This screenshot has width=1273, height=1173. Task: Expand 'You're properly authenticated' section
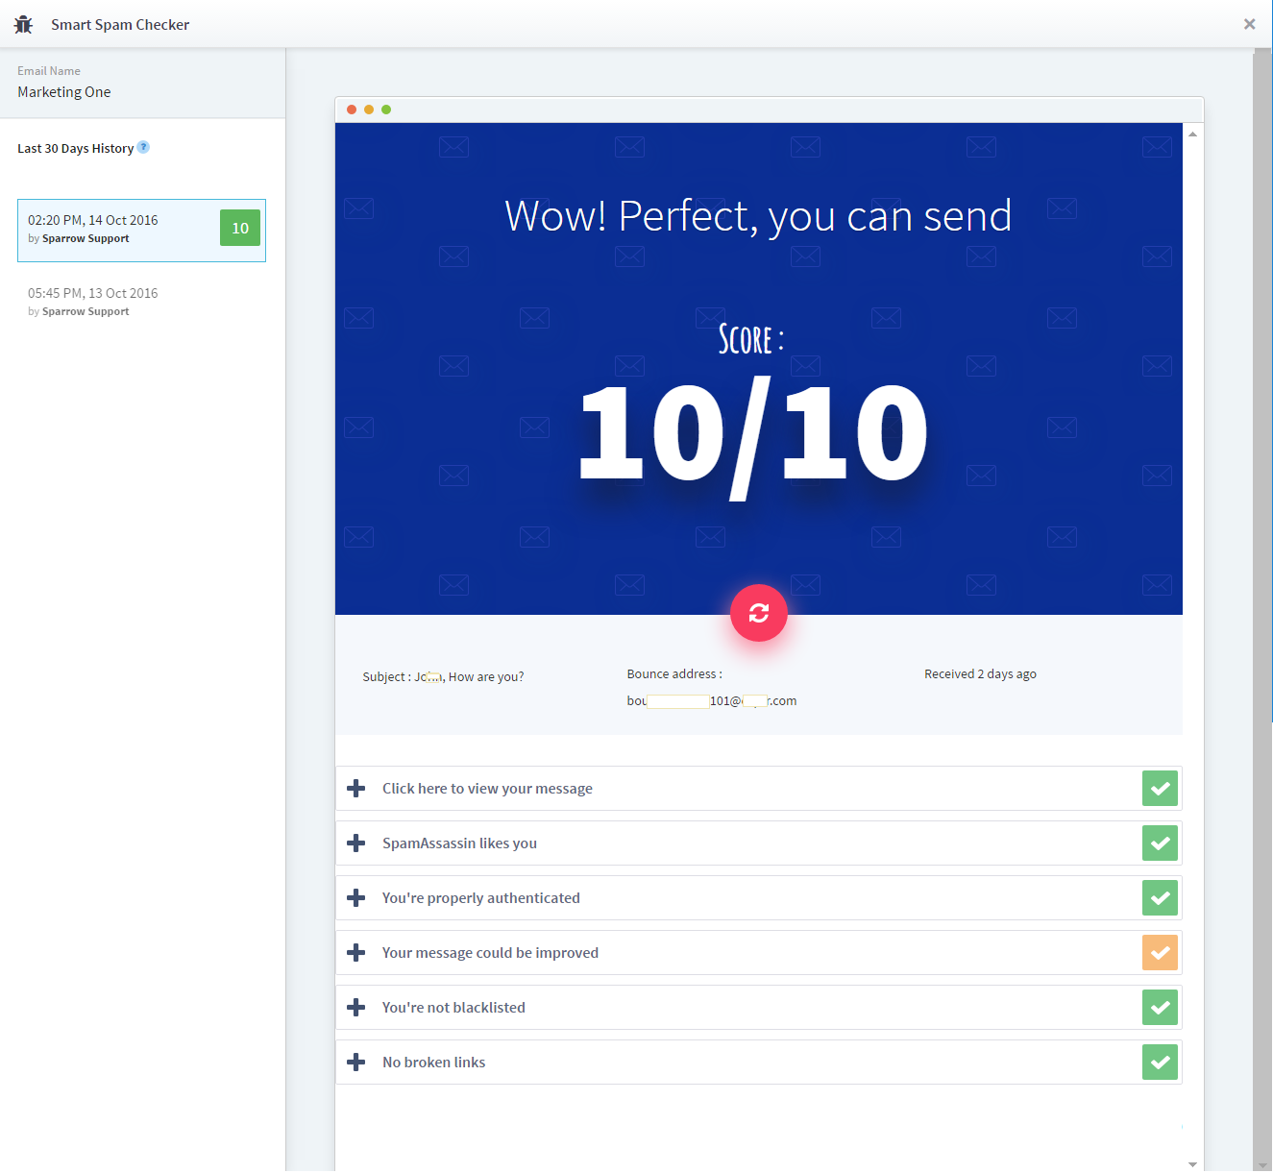click(x=356, y=898)
